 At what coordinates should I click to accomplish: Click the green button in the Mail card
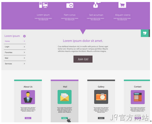coord(65,118)
